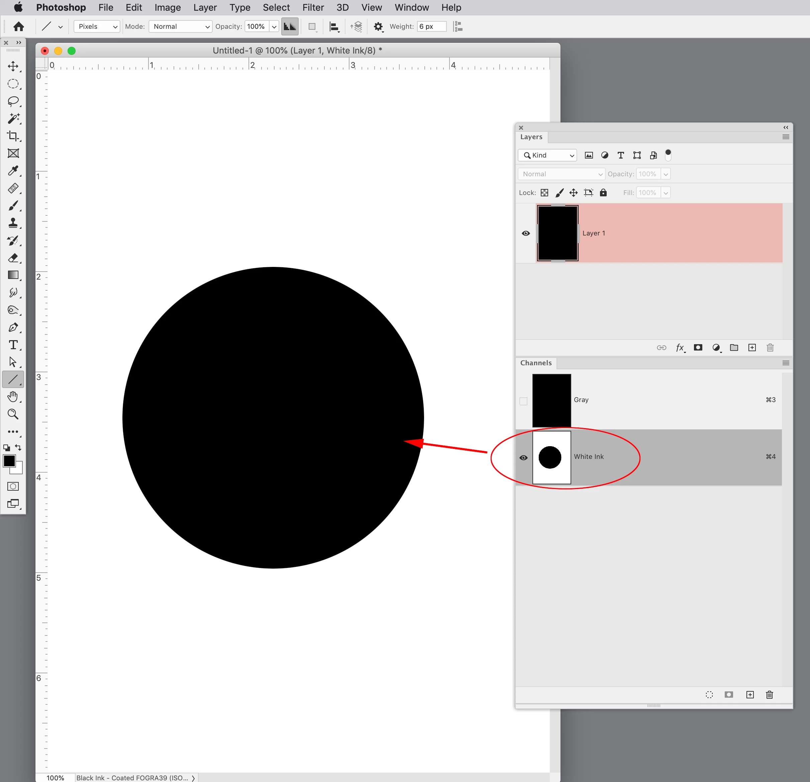Image resolution: width=810 pixels, height=782 pixels.
Task: Select the Clone Stamp tool
Action: coord(13,223)
